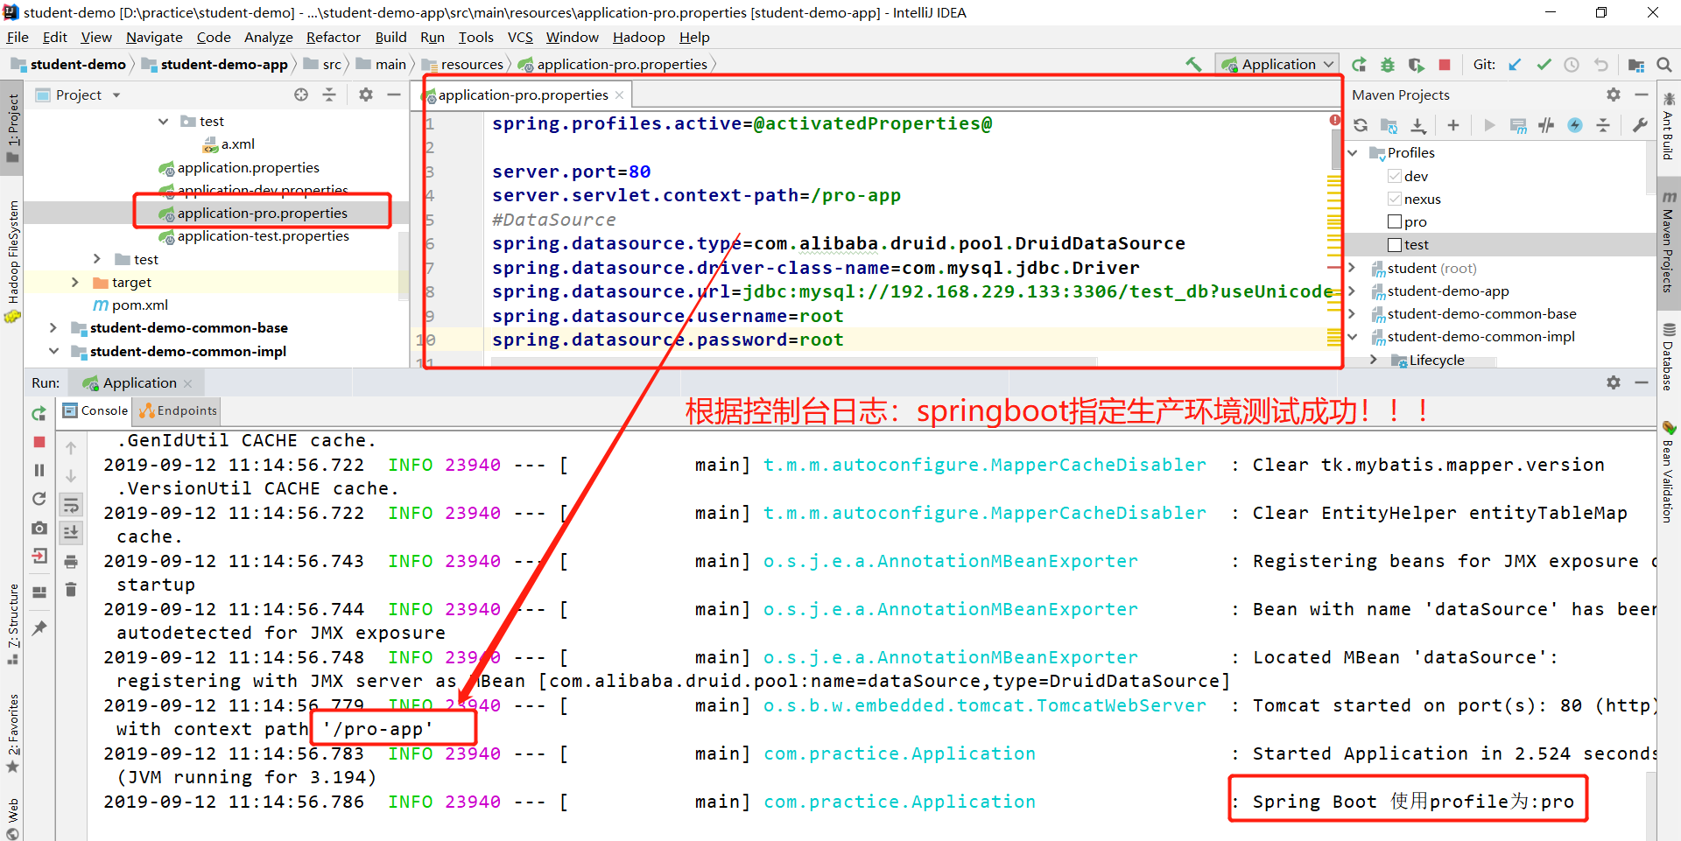
Task: Toggle the nexus Maven profile checkbox
Action: coord(1395,199)
